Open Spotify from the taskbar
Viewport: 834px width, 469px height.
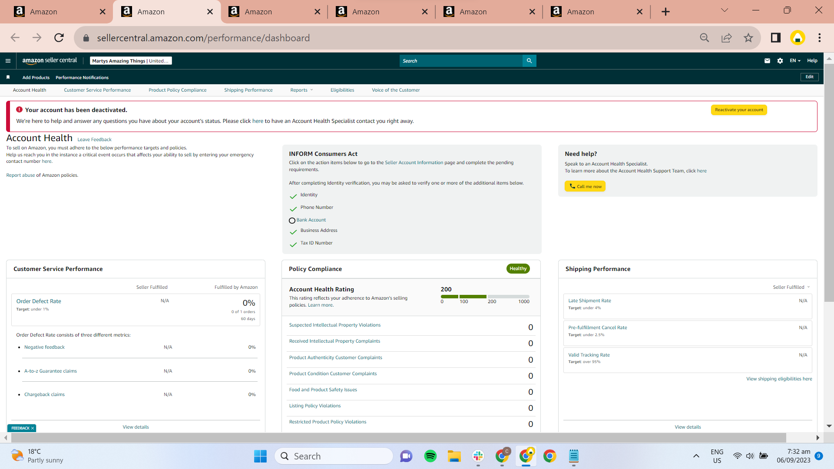(x=430, y=456)
